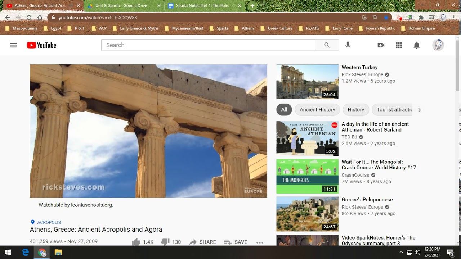Open YouTube notifications bell
This screenshot has width=461, height=259.
click(x=416, y=45)
